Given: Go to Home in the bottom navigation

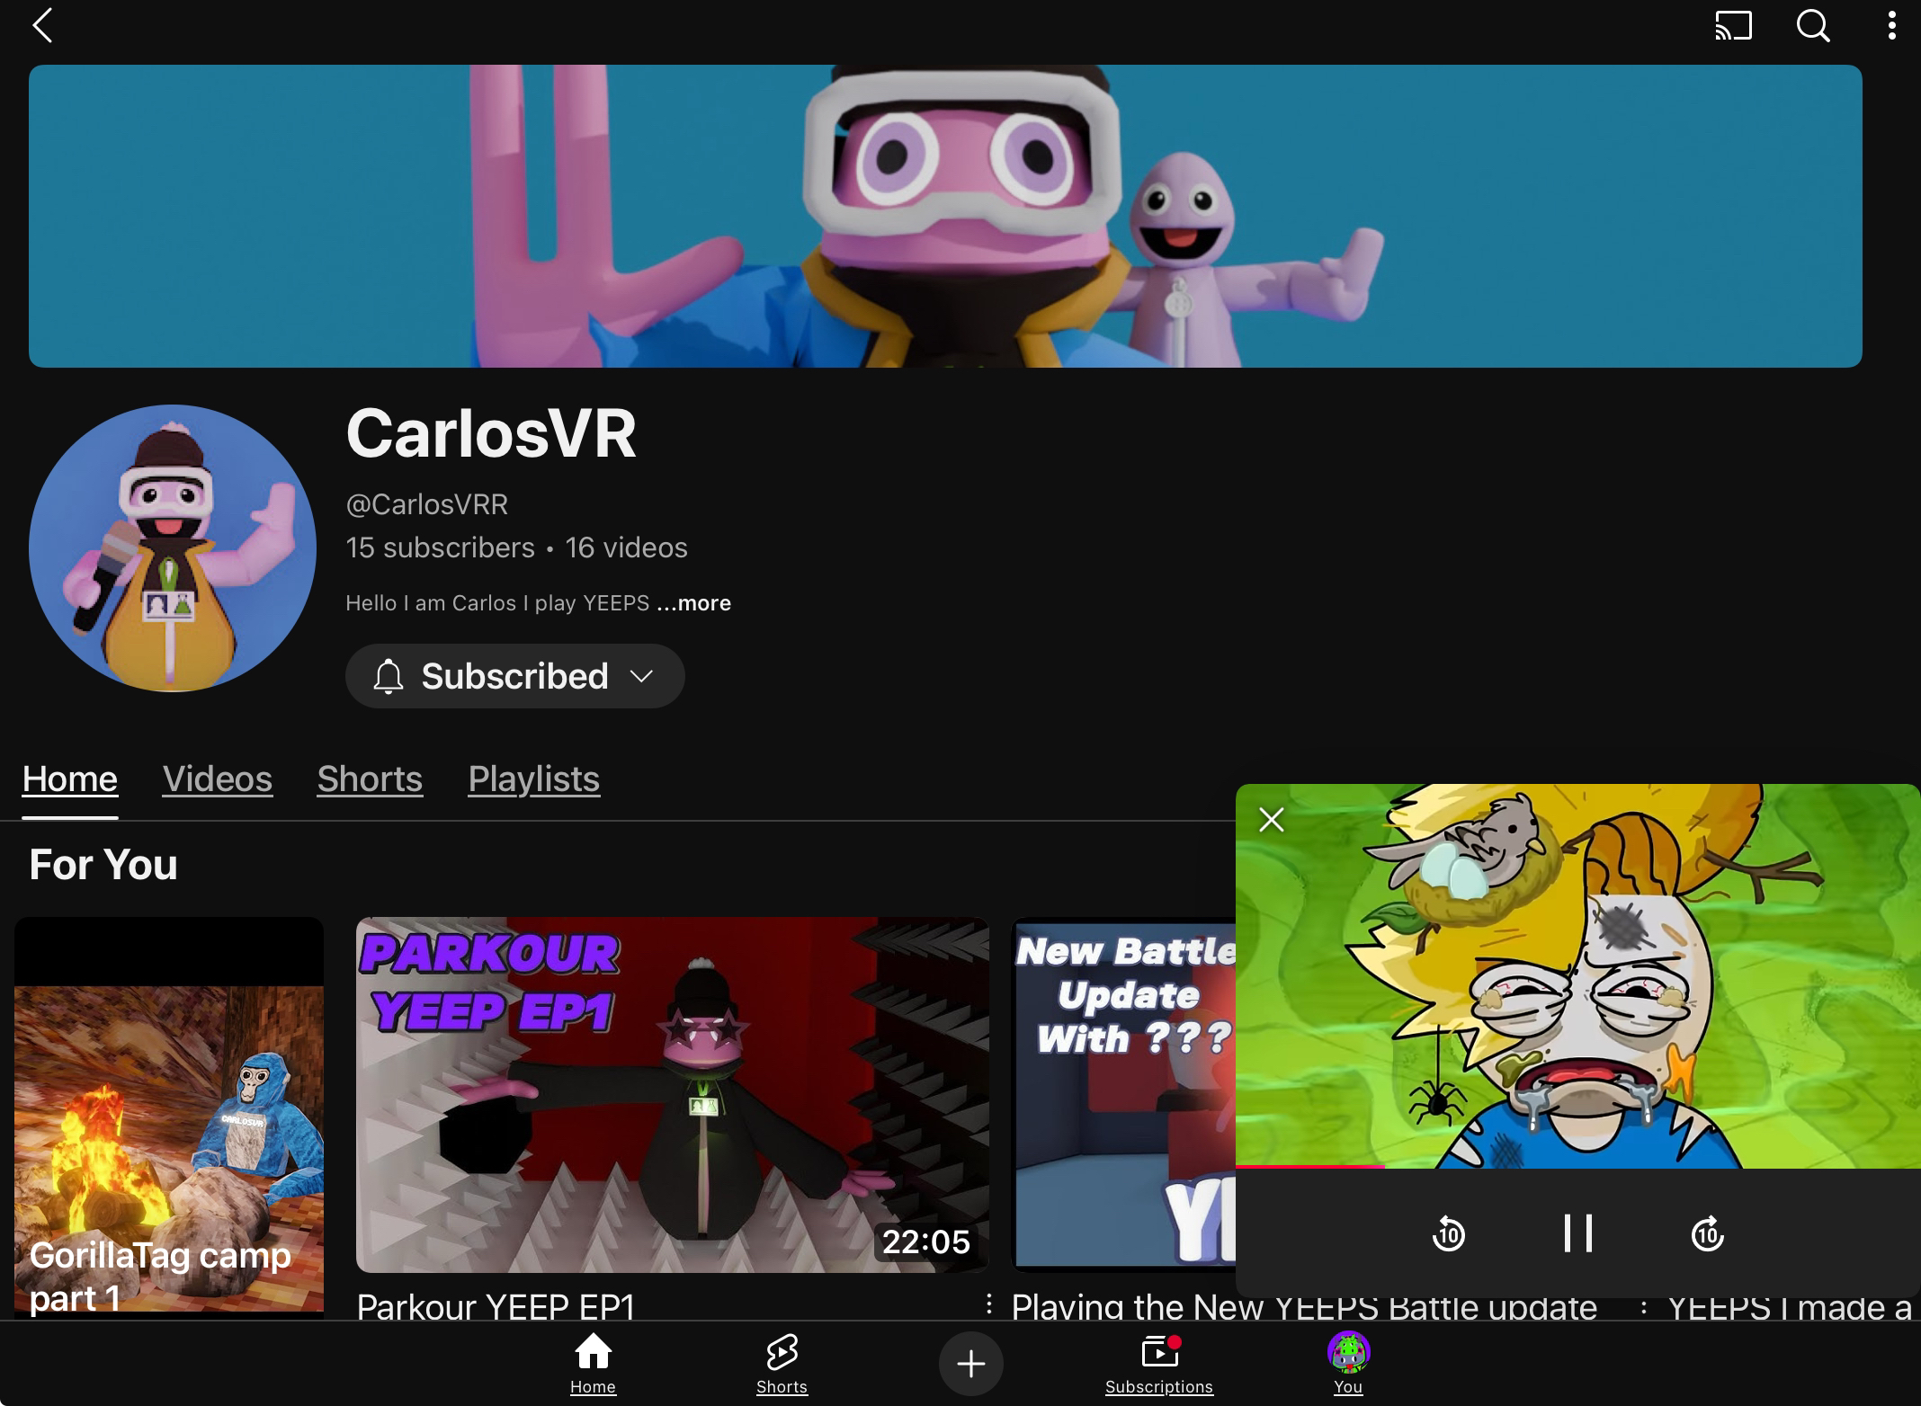Looking at the screenshot, I should click(x=594, y=1364).
